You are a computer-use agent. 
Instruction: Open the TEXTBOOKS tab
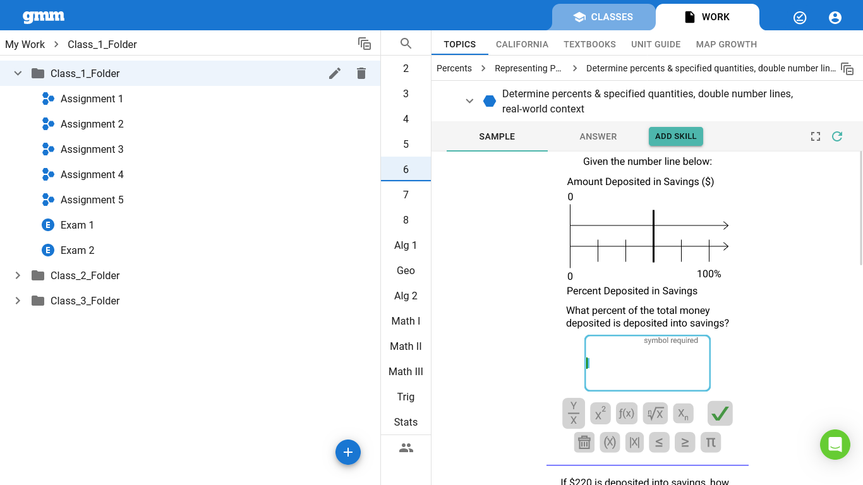(x=589, y=44)
